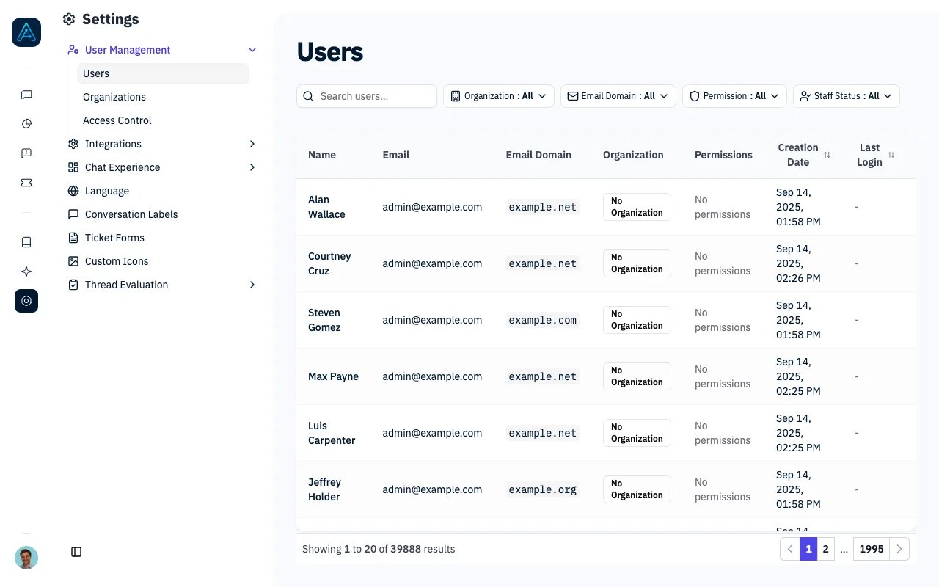
Task: Click Language globe icon
Action: point(73,191)
